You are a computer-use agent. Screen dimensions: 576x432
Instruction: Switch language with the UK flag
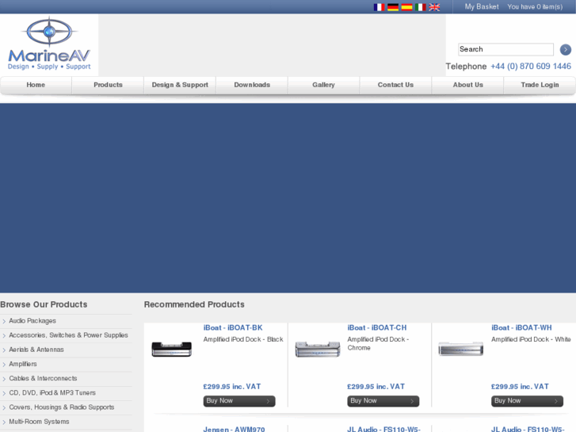434,7
